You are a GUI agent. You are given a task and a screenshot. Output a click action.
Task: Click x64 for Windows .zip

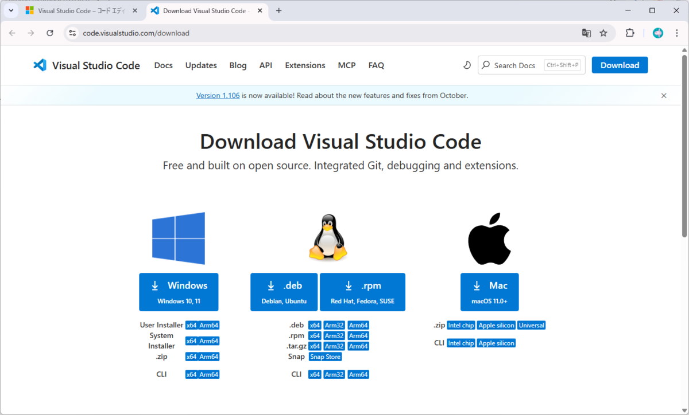191,357
